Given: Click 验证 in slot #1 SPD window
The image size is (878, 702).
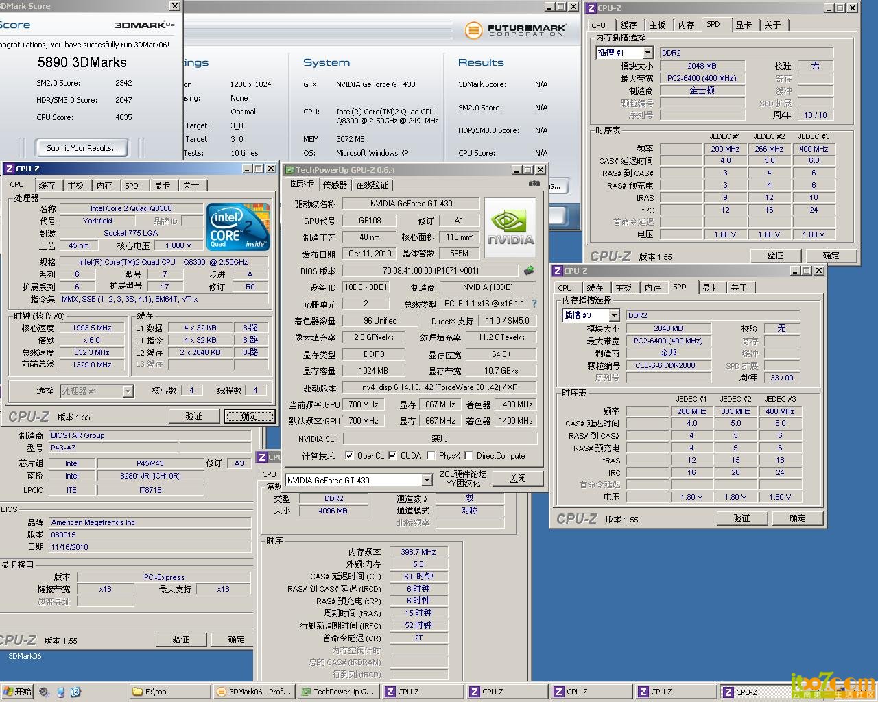Looking at the screenshot, I should (776, 256).
